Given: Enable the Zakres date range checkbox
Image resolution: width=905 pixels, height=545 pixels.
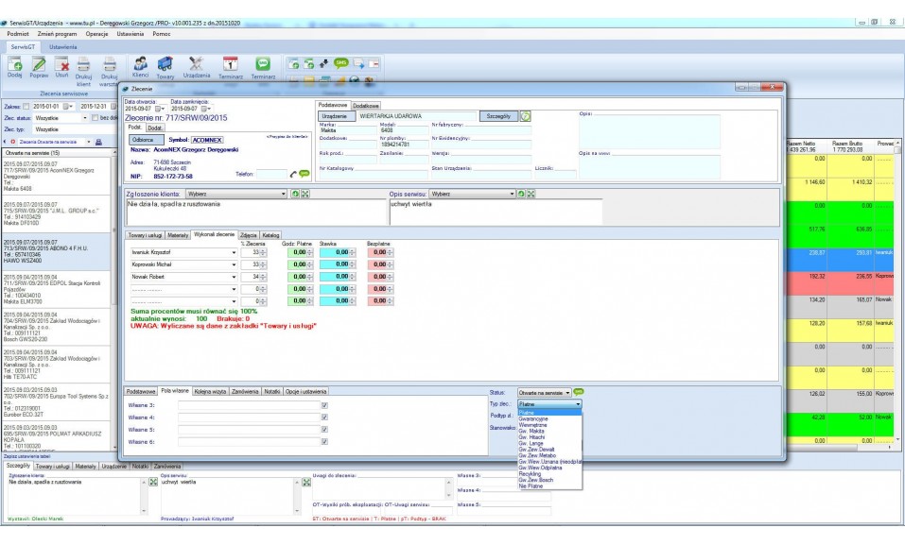Looking at the screenshot, I should (26, 107).
